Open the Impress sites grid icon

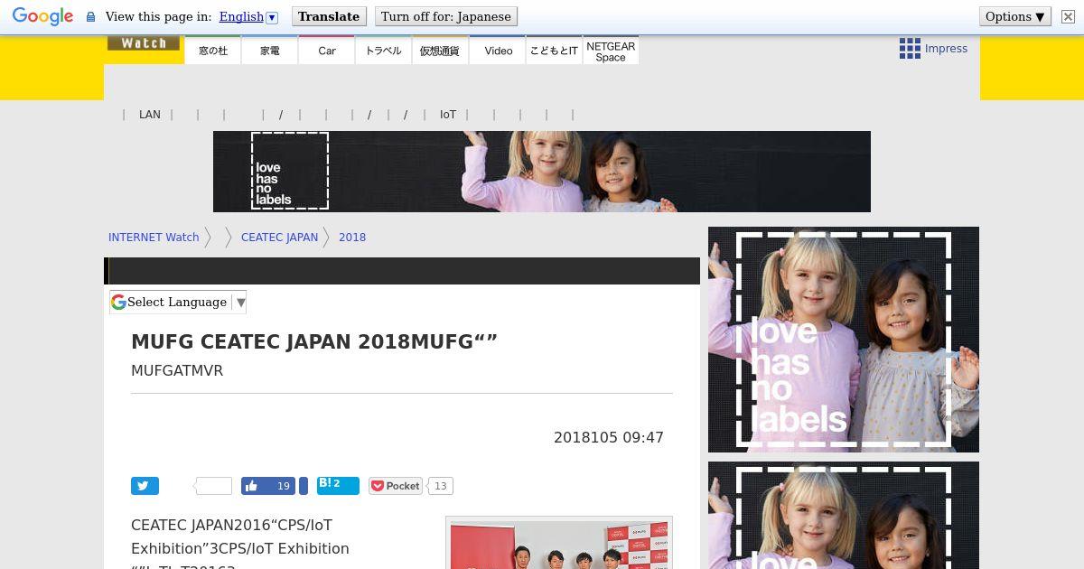(910, 49)
